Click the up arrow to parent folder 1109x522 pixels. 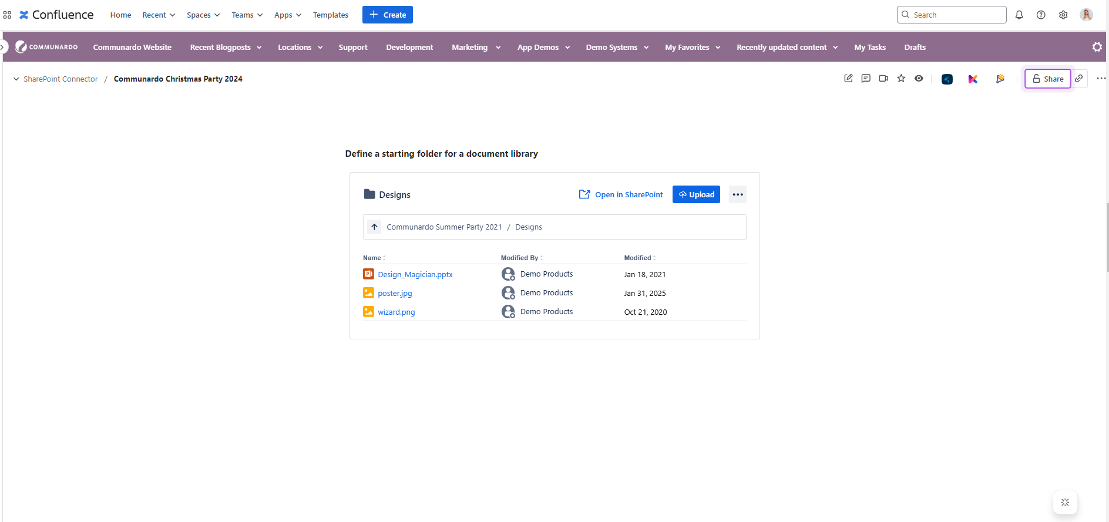[374, 227]
